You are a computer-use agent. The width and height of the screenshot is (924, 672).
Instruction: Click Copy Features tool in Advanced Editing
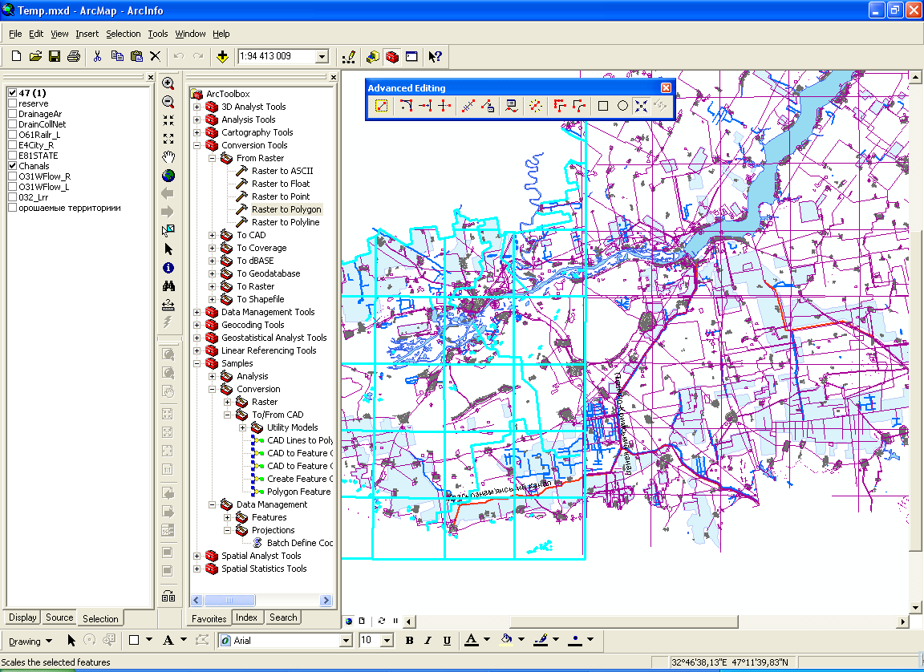point(382,106)
